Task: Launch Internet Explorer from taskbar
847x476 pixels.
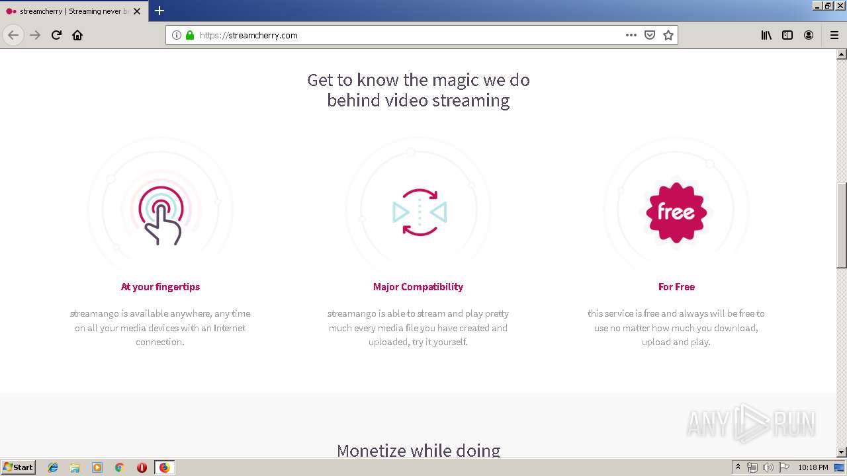Action: click(x=53, y=467)
